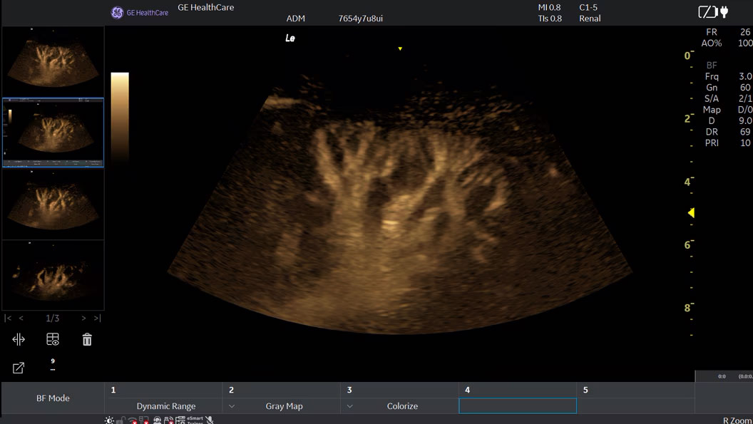Expand the Colorize dropdown chevron
Image resolution: width=753 pixels, height=424 pixels.
click(x=349, y=406)
